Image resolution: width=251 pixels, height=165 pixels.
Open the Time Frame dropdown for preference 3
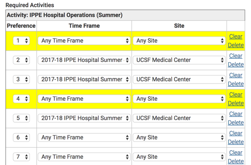pos(84,79)
